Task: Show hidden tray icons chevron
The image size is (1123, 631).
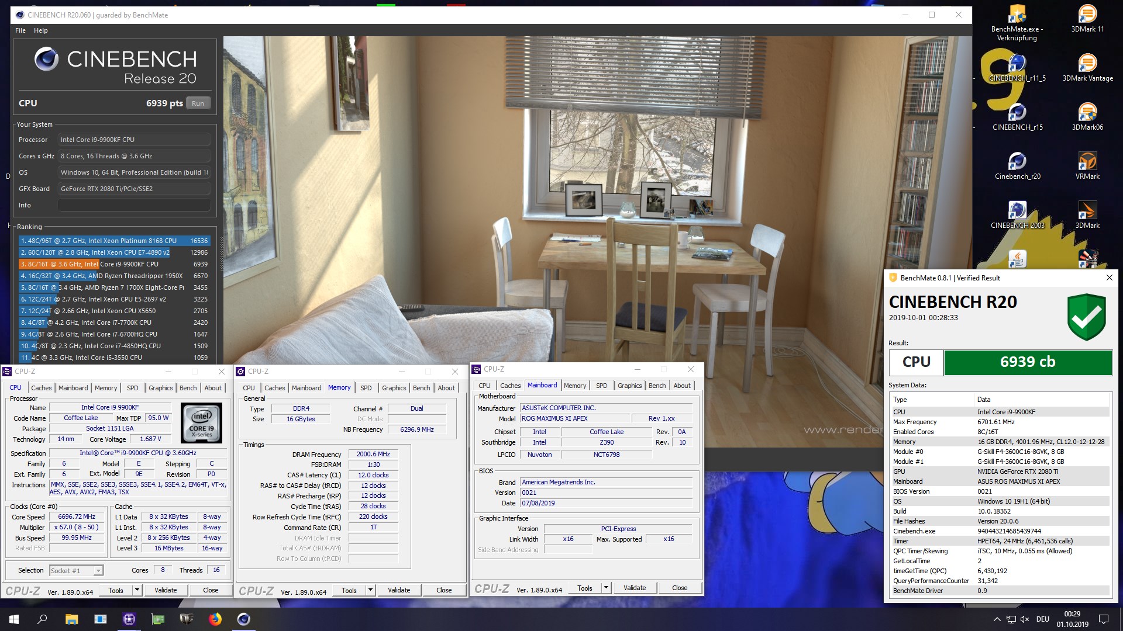Action: point(997,619)
